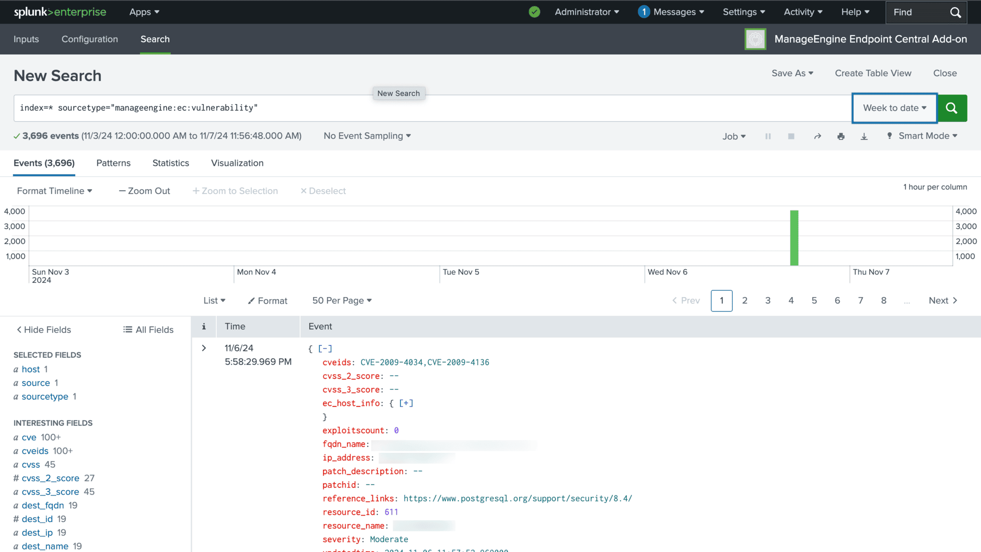Viewport: 981px width, 552px height.
Task: Pause the search job
Action: coord(768,137)
